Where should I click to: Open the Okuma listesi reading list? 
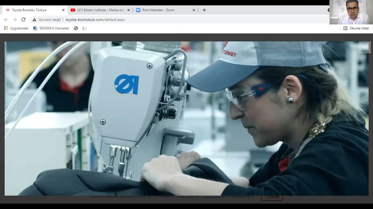[356, 28]
